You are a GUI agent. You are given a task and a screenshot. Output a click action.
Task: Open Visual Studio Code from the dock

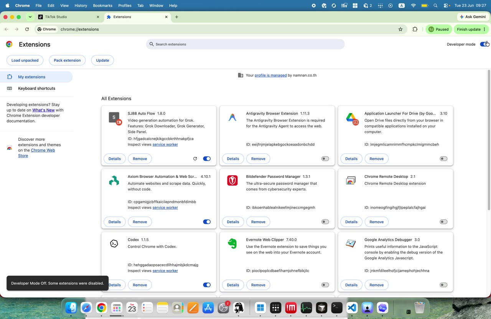(352, 307)
